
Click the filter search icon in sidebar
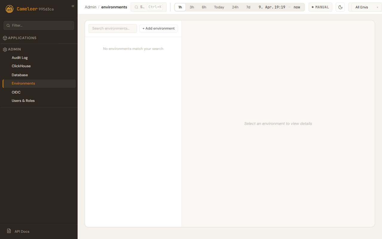pyautogui.click(x=8, y=25)
